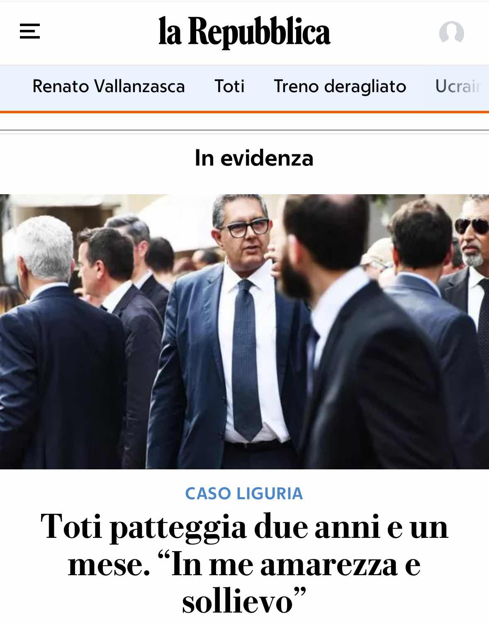Select the partially visible Ucraina topic
Image resolution: width=489 pixels, height=625 pixels.
(x=460, y=86)
